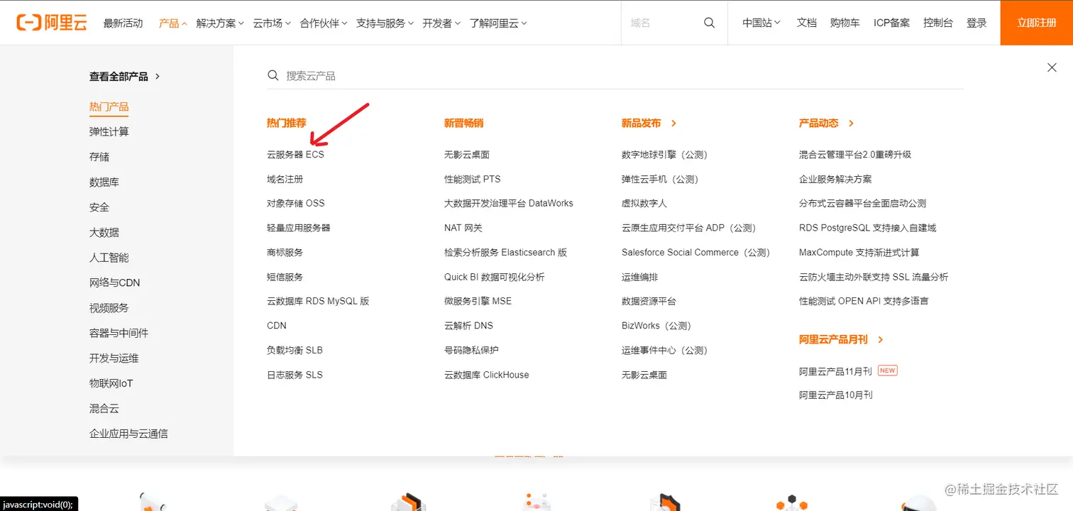Open 云数据库 RDS MySQL 版
This screenshot has width=1073, height=511.
point(318,301)
